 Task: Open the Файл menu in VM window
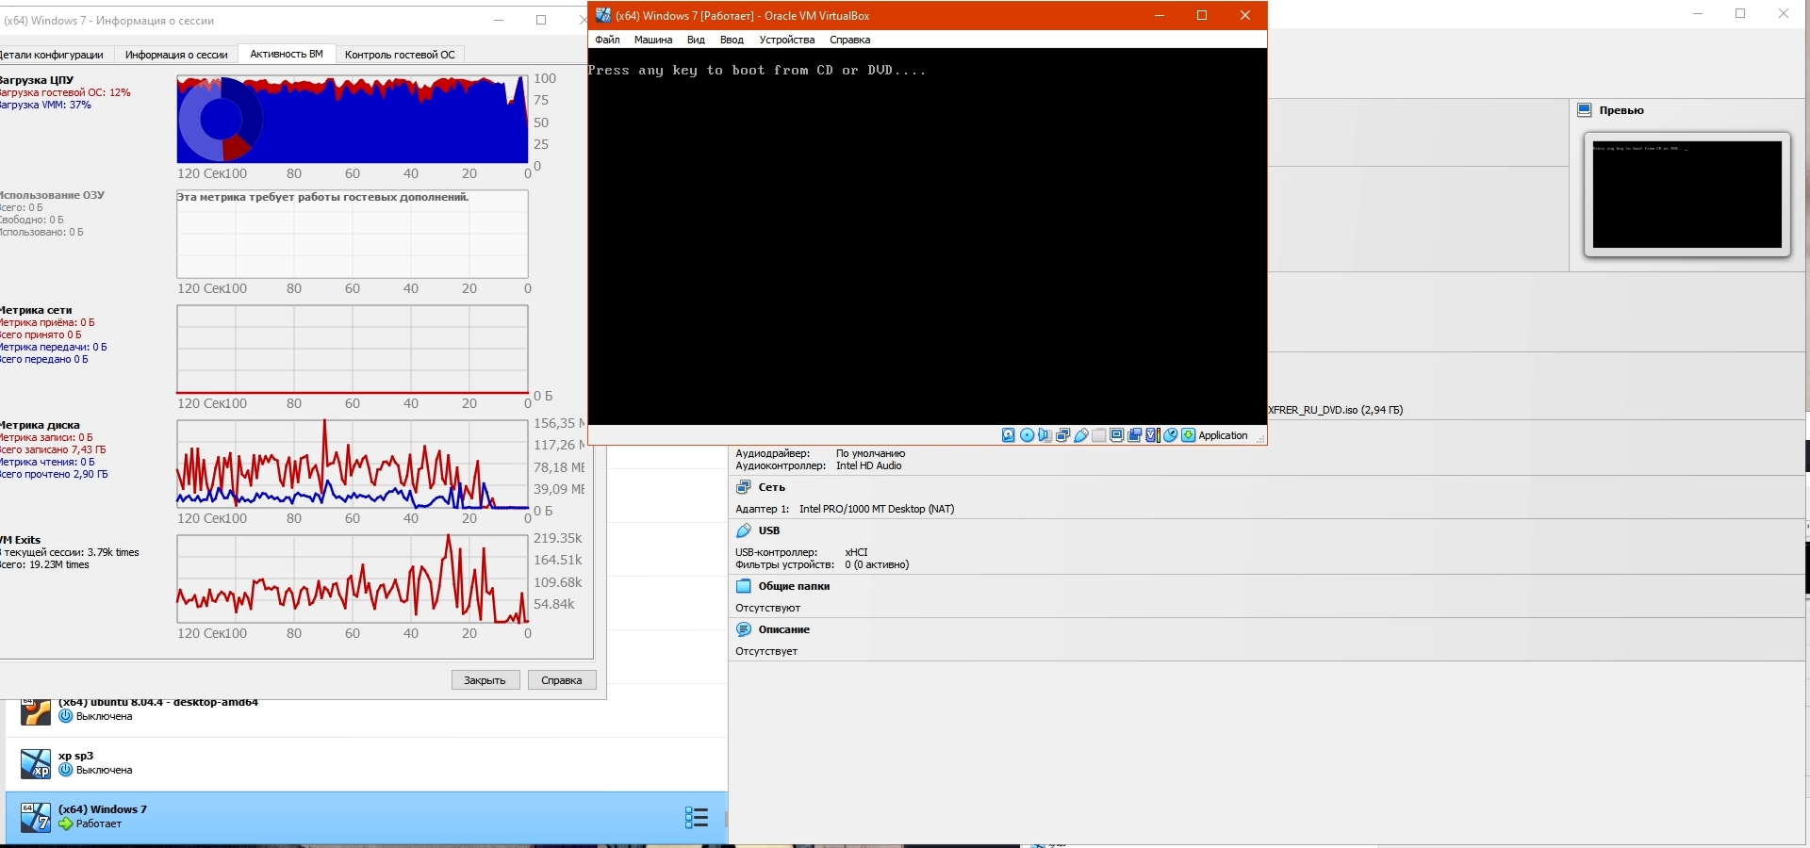[x=607, y=40]
